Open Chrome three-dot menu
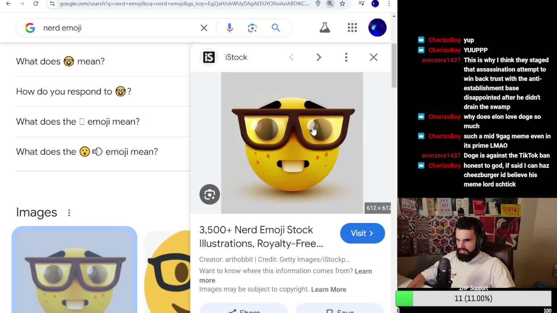This screenshot has width=557, height=313. 389,4
